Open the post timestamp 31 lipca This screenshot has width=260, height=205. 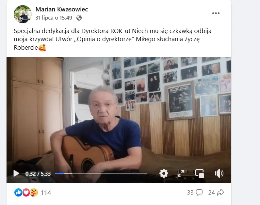(54, 18)
